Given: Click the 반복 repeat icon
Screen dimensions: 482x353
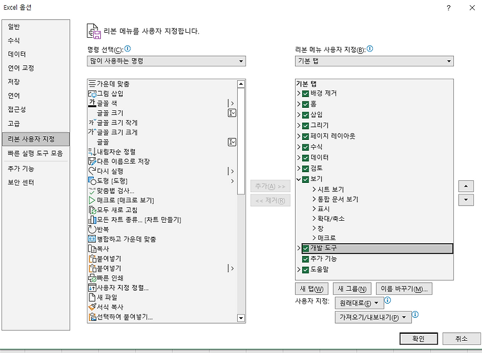Looking at the screenshot, I should pyautogui.click(x=92, y=229).
